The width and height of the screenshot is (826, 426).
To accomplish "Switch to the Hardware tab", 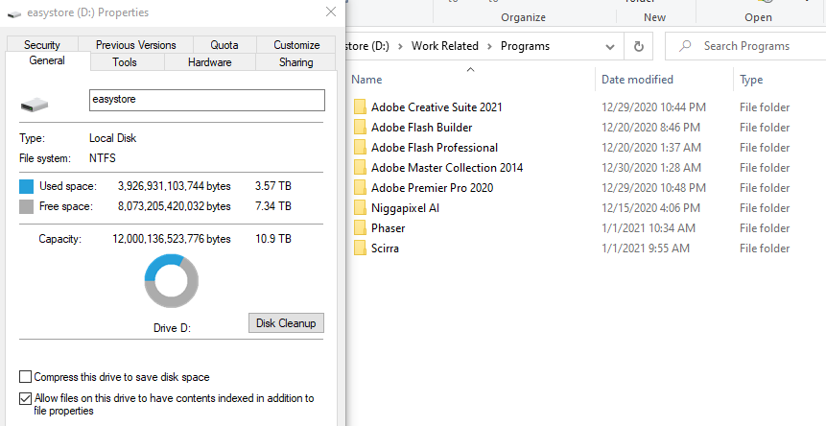I will click(210, 62).
